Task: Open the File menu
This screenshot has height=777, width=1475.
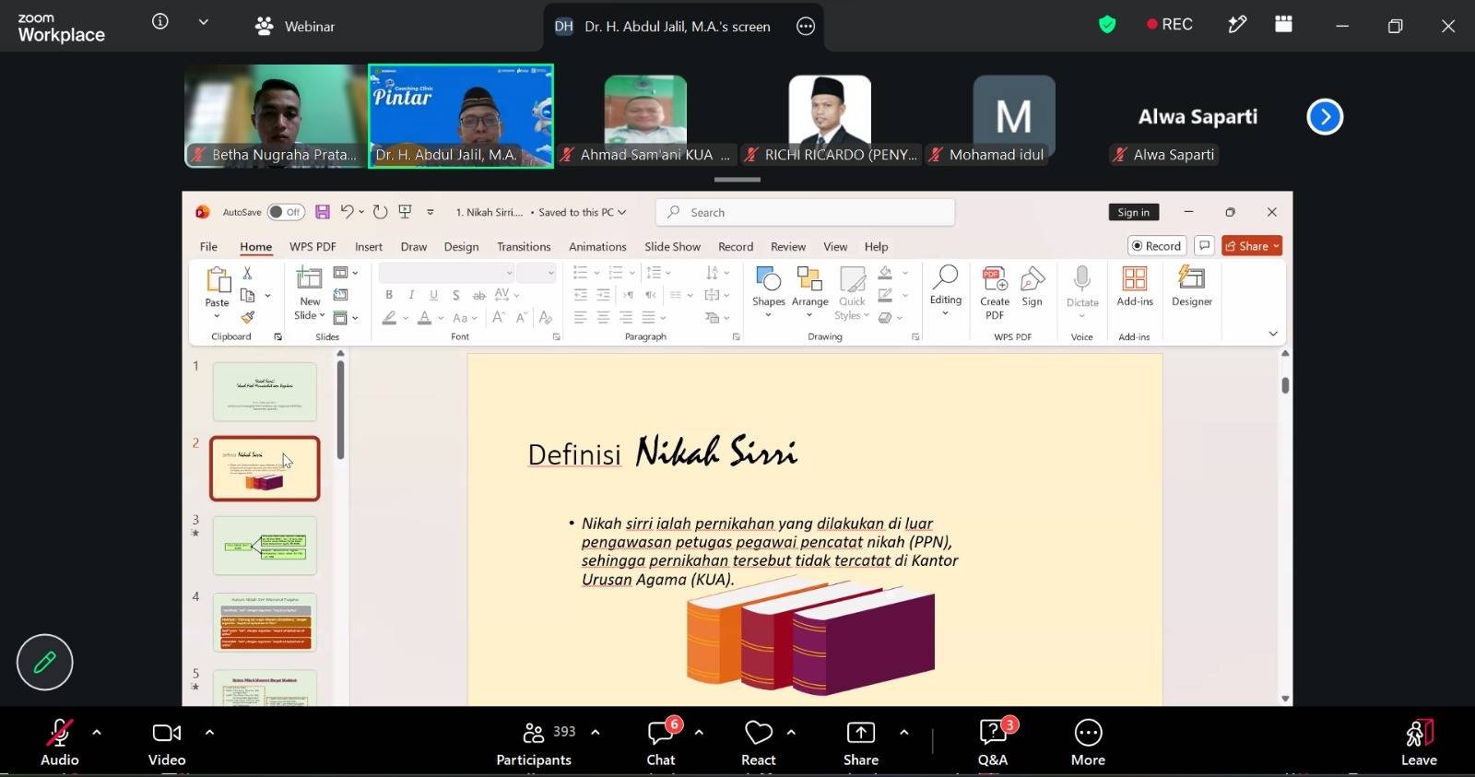Action: coord(208,247)
